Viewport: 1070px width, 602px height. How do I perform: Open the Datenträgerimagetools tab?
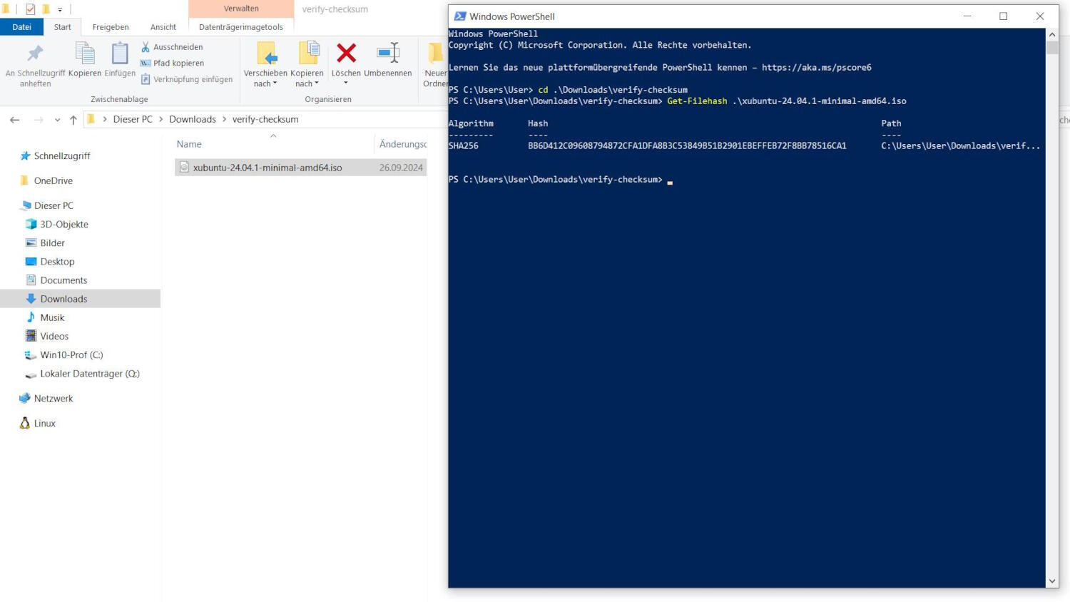tap(241, 27)
